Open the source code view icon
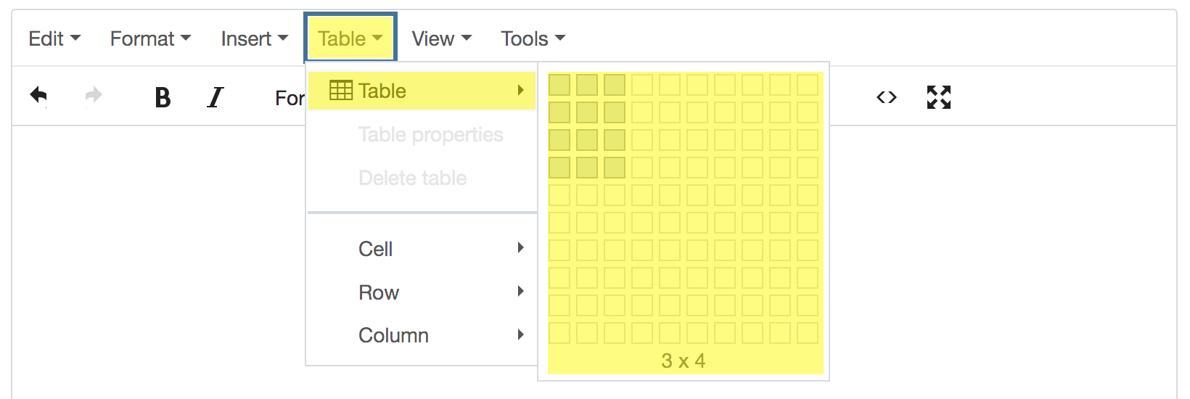 pos(887,97)
